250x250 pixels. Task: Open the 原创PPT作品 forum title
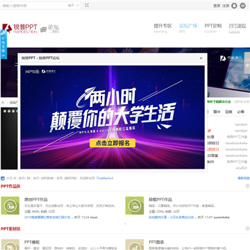36,199
